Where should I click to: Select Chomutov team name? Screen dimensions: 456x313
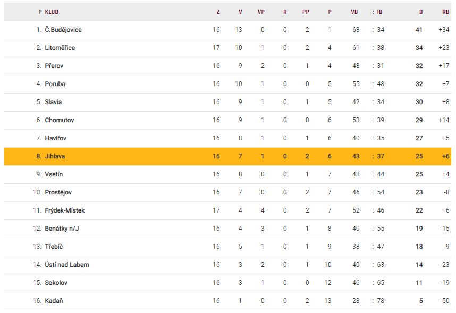point(60,120)
